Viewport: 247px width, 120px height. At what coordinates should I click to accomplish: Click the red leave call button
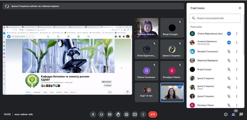pos(153,114)
